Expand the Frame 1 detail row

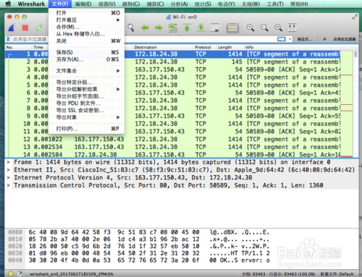click(9, 162)
